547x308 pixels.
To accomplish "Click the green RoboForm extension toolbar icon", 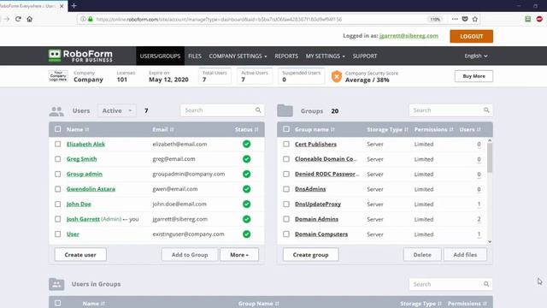I will click(528, 19).
